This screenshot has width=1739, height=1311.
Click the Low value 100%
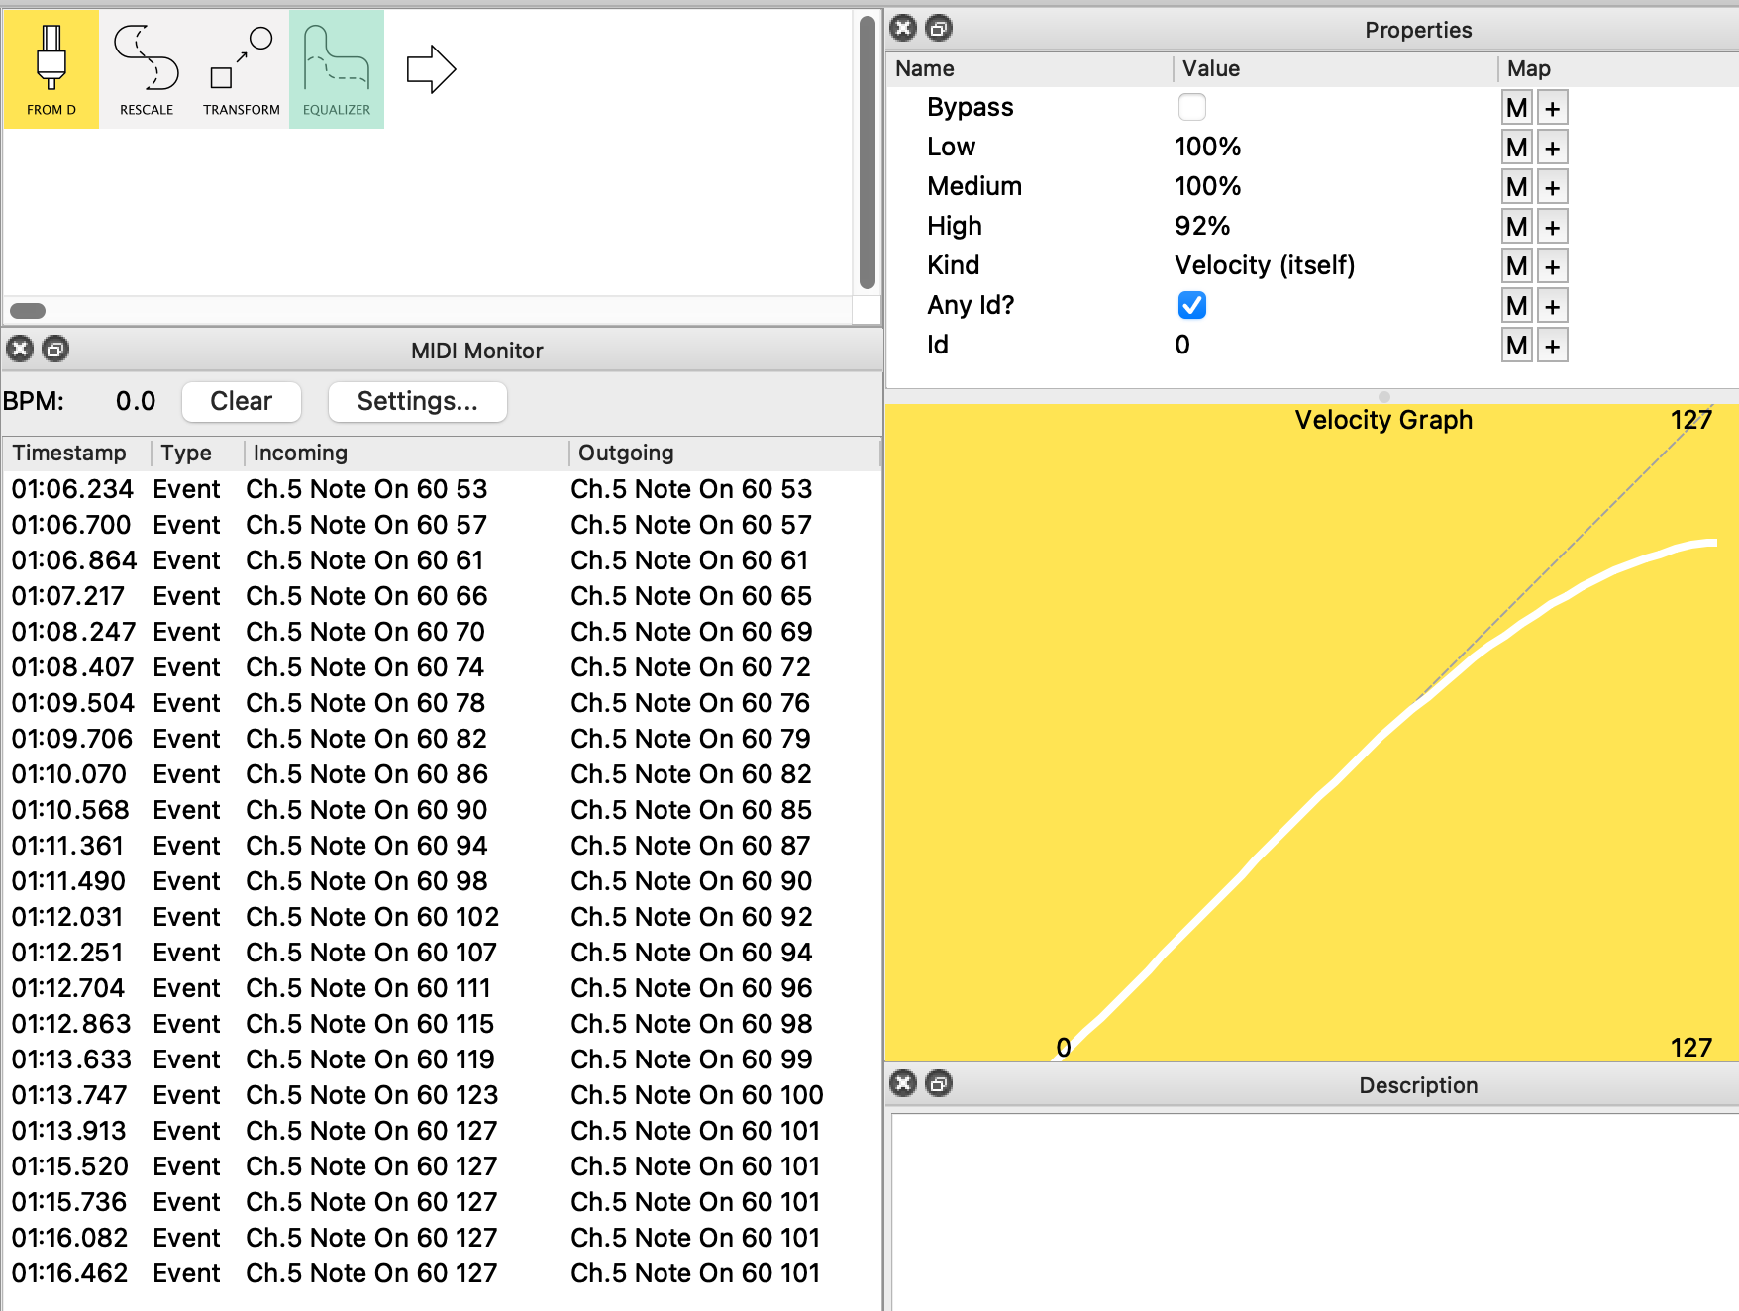(1207, 147)
